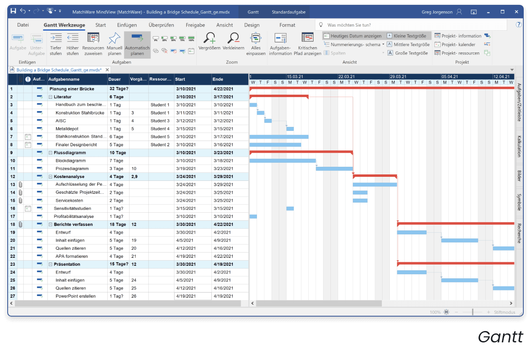The image size is (531, 348).
Task: Click the calendar constraint icon on row 7
Action: coord(28,137)
